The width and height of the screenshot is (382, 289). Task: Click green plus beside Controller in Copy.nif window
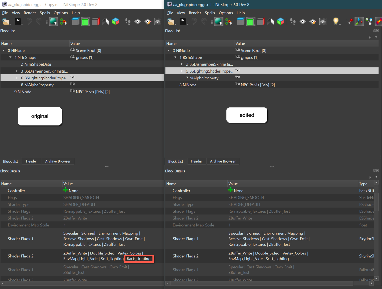pos(65,190)
